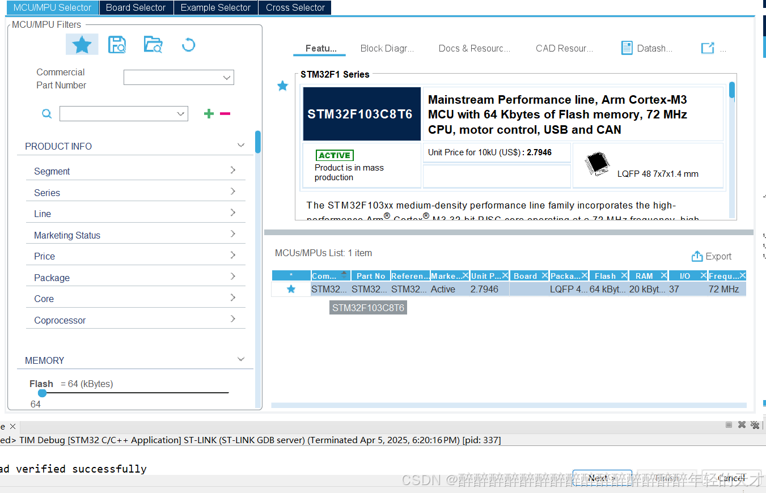Toggle the star beside STM32F1 Series
Viewport: 766px width, 493px height.
point(282,86)
